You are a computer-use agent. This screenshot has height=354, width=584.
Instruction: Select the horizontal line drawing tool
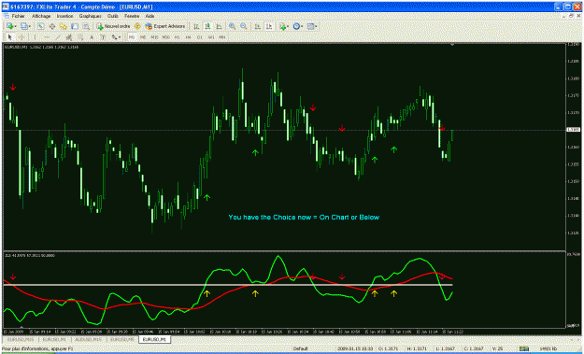click(x=47, y=37)
